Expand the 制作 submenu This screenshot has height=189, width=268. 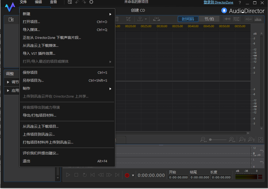67,89
